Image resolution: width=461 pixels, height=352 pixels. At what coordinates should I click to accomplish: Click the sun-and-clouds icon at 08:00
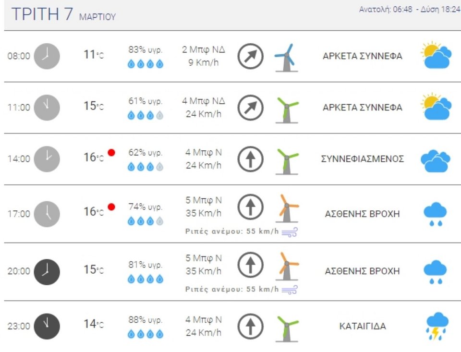pyautogui.click(x=436, y=56)
